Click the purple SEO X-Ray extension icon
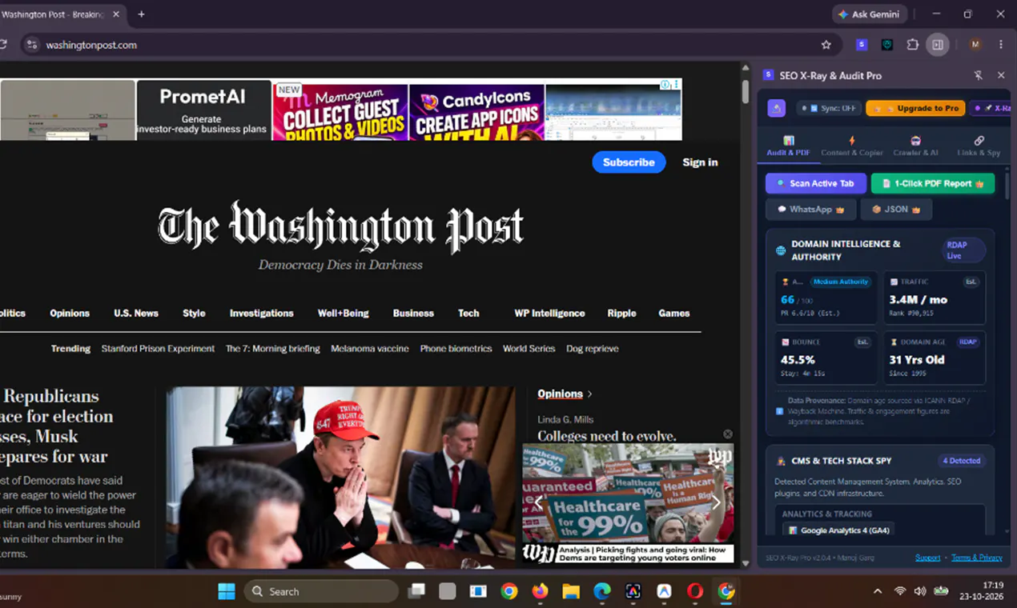Screen dimensions: 1017x608 862,45
